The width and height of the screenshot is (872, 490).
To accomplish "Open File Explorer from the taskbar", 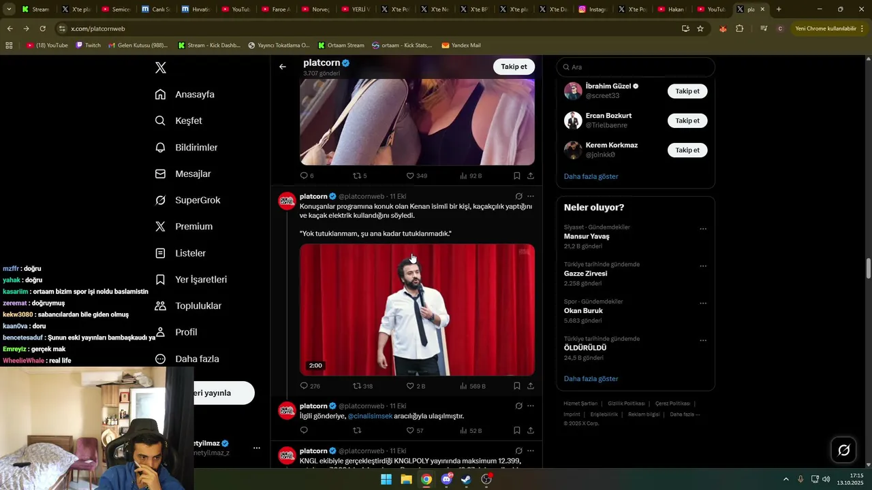I will click(406, 479).
